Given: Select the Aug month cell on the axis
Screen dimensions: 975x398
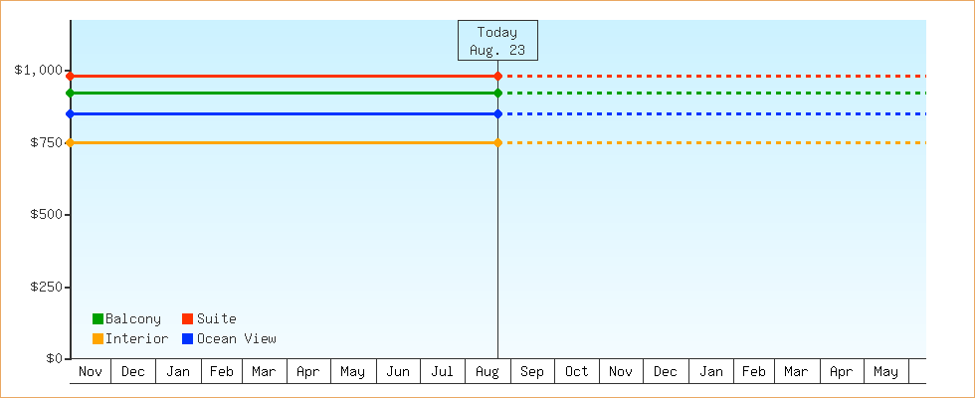Looking at the screenshot, I should pyautogui.click(x=487, y=371).
